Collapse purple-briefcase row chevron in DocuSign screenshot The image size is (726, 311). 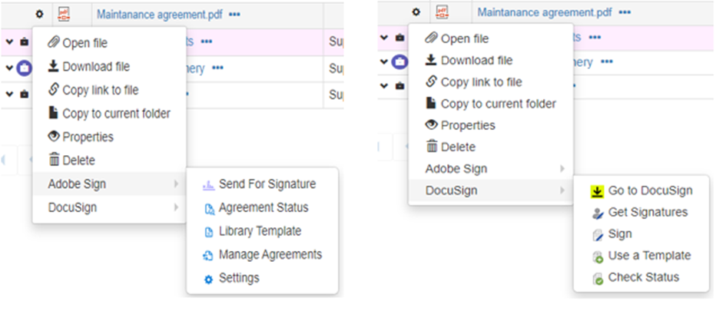(x=384, y=62)
